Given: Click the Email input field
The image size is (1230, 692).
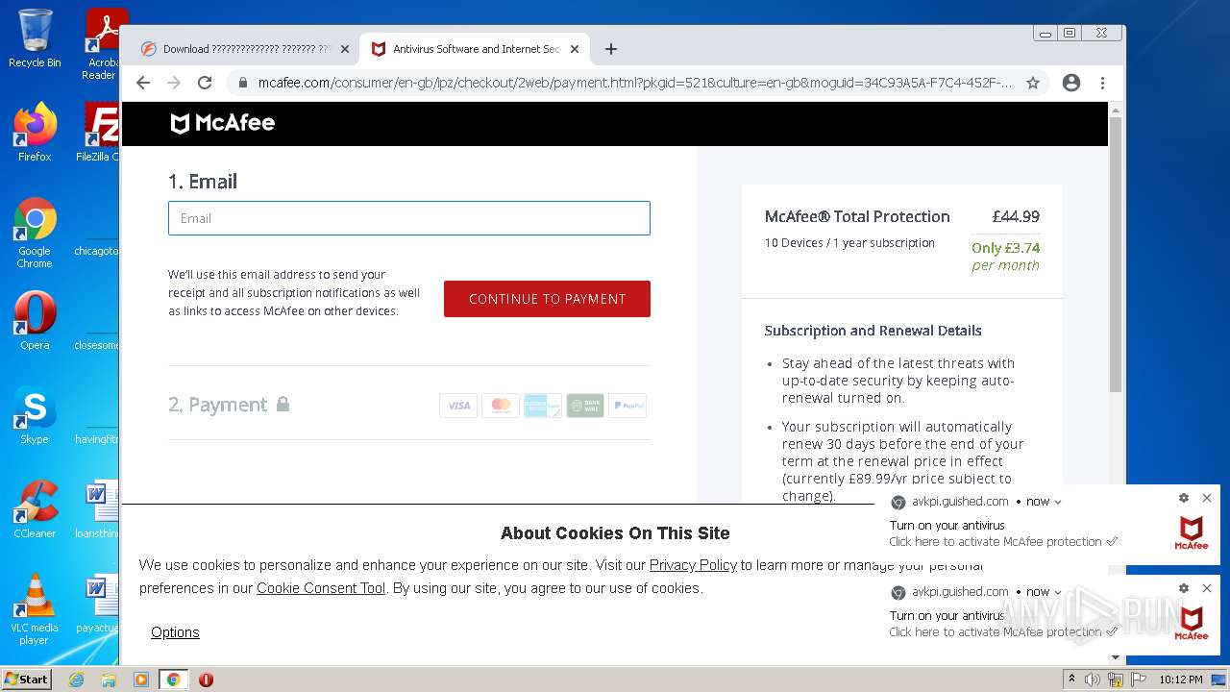Looking at the screenshot, I should click(409, 218).
